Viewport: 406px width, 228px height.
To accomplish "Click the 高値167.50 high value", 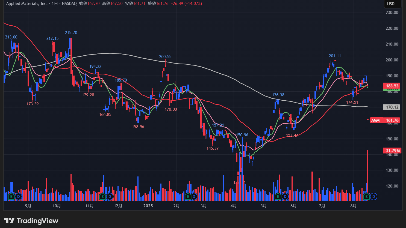I will 112,4.
